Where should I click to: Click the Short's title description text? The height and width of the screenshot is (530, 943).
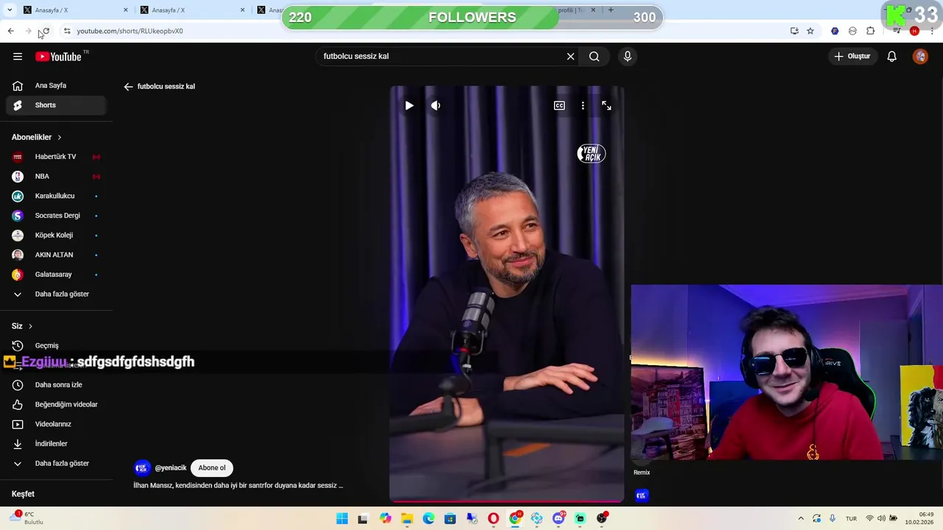pyautogui.click(x=238, y=485)
